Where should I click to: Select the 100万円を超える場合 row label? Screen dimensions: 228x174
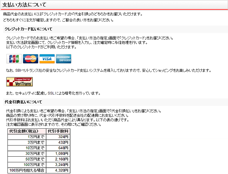coord(27,170)
